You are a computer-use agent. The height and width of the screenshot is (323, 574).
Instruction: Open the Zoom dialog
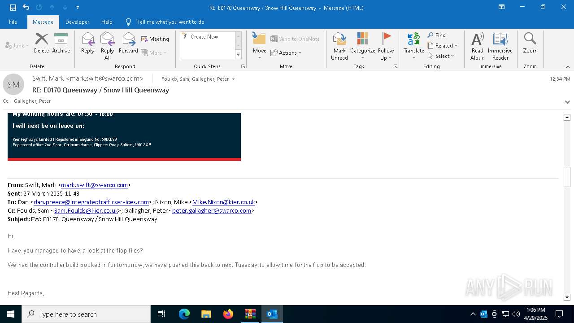[x=530, y=43]
